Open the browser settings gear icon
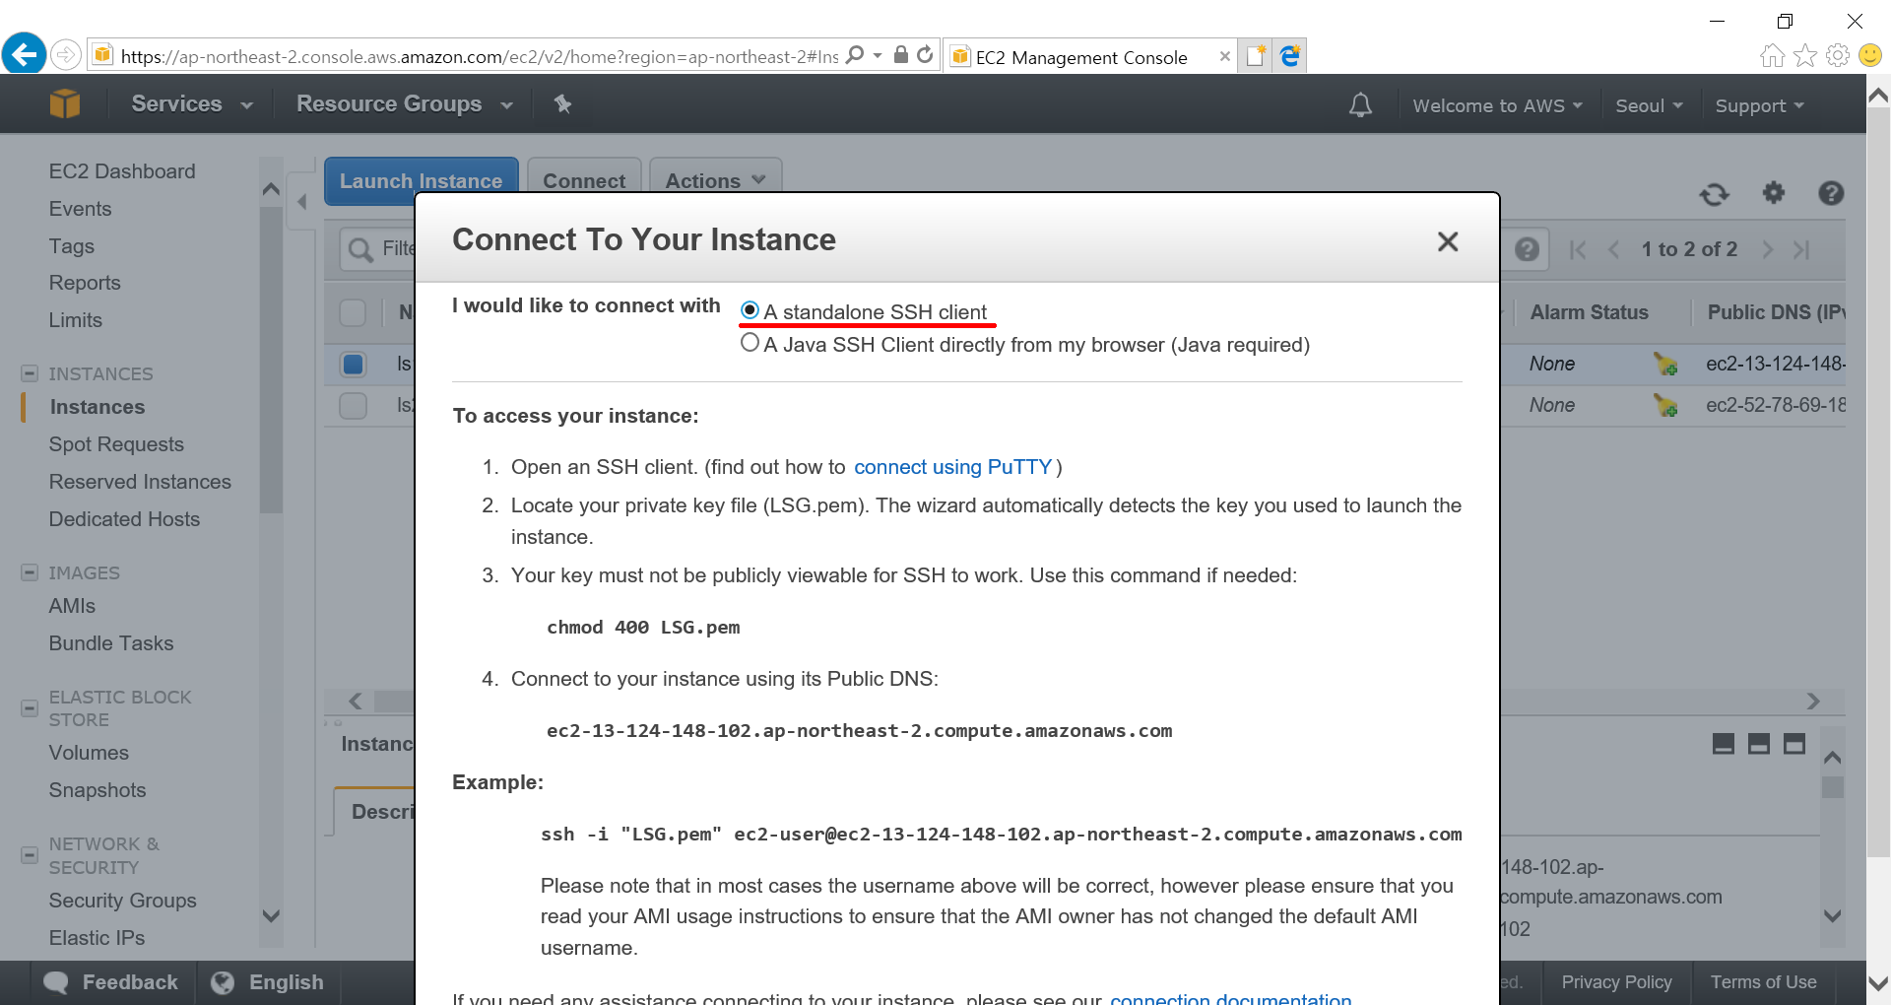 click(1837, 56)
